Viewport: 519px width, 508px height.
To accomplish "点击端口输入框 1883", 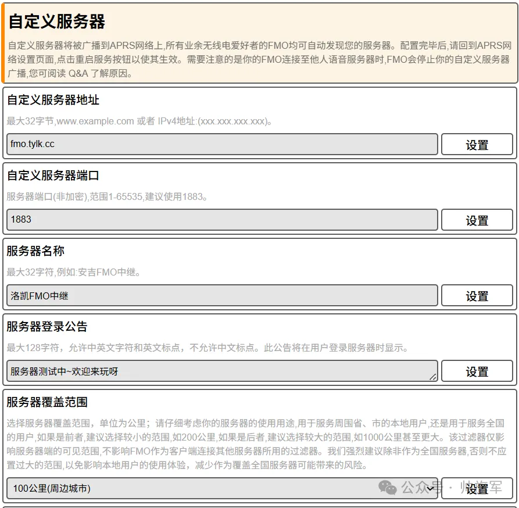I will click(221, 220).
